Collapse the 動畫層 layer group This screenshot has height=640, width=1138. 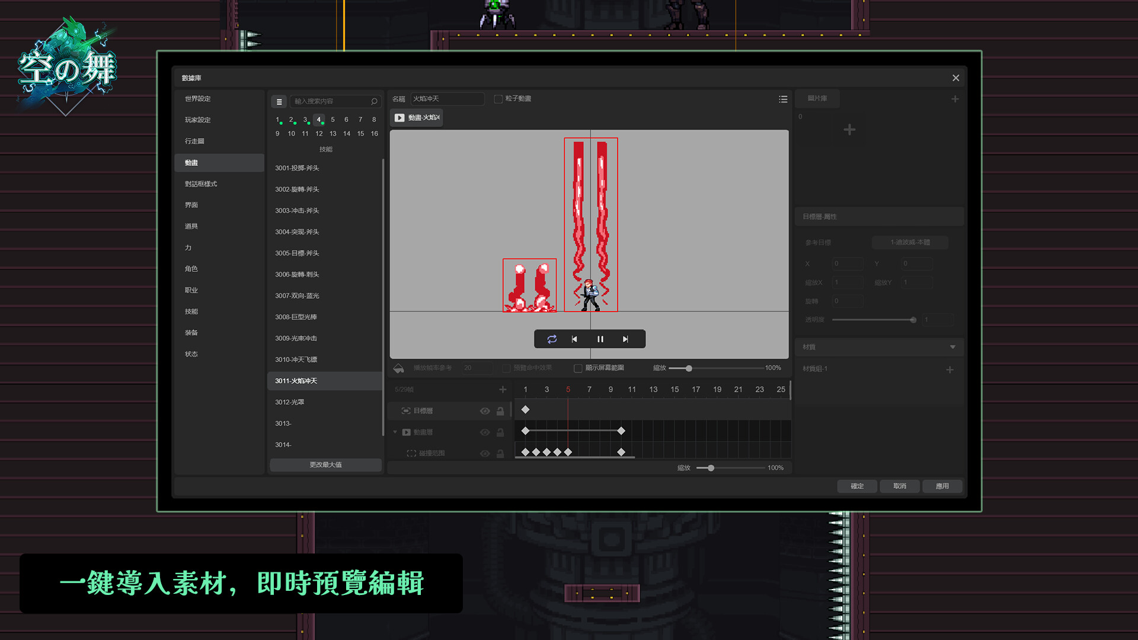click(x=395, y=432)
